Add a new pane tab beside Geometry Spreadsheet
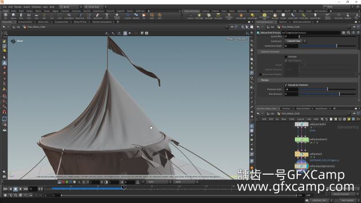 pos(118,22)
